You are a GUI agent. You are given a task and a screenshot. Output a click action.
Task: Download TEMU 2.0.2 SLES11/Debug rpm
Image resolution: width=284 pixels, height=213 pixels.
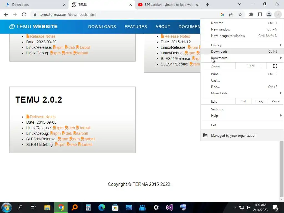[x=60, y=144]
